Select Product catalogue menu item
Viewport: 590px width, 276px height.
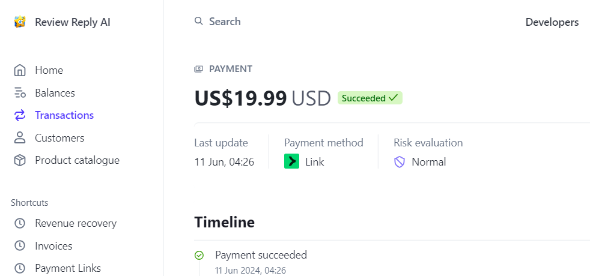point(77,160)
